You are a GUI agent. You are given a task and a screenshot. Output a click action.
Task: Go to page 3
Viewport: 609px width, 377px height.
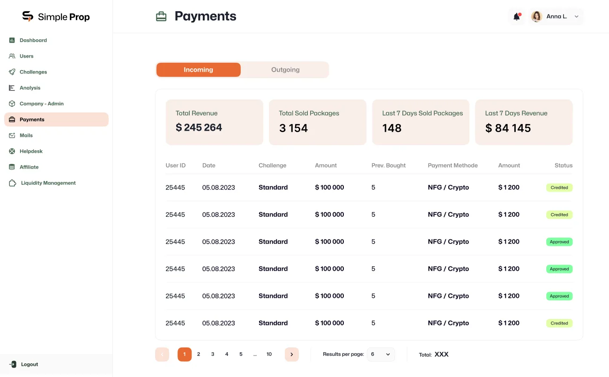click(213, 355)
